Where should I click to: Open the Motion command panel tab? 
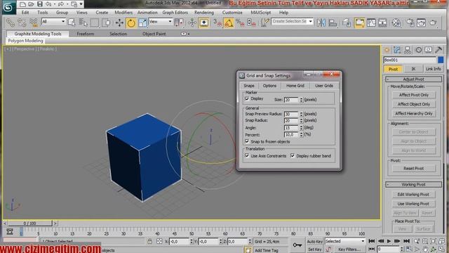[x=418, y=50]
